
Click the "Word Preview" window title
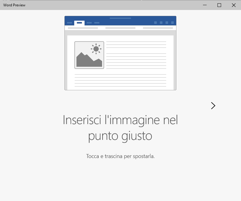click(x=14, y=5)
